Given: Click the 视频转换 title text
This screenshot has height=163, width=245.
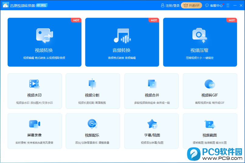Looking at the screenshot, I should (44, 50).
